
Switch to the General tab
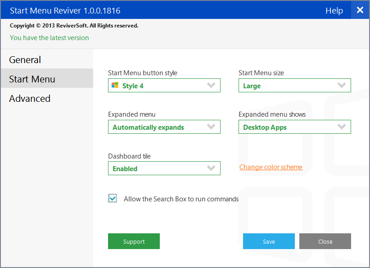click(47, 60)
